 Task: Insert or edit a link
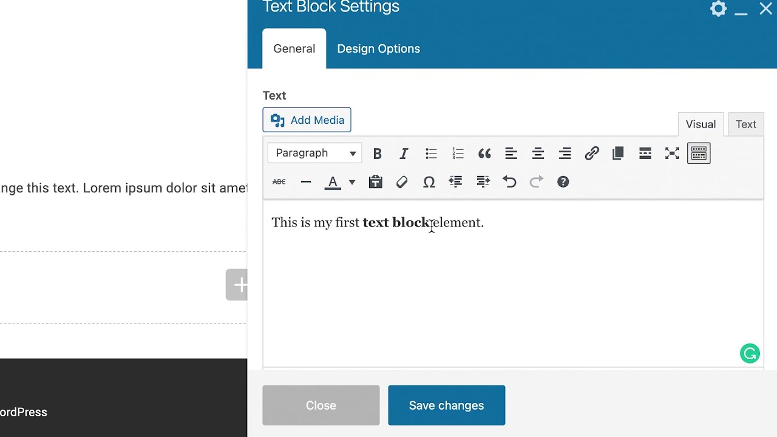[x=592, y=154]
